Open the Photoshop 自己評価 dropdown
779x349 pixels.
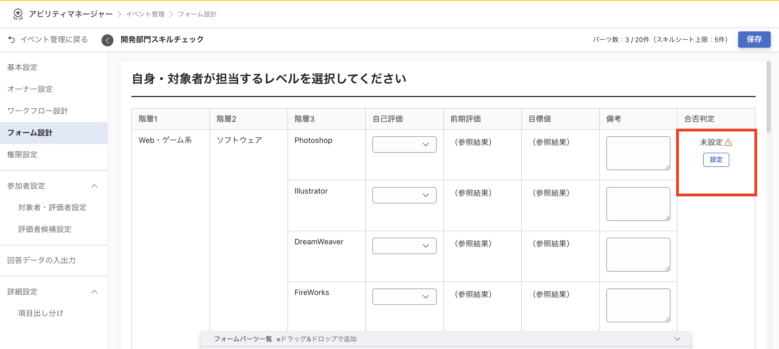click(404, 145)
